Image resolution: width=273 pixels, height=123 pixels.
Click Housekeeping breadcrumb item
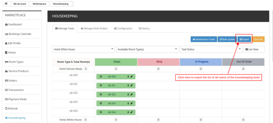tap(61, 4)
